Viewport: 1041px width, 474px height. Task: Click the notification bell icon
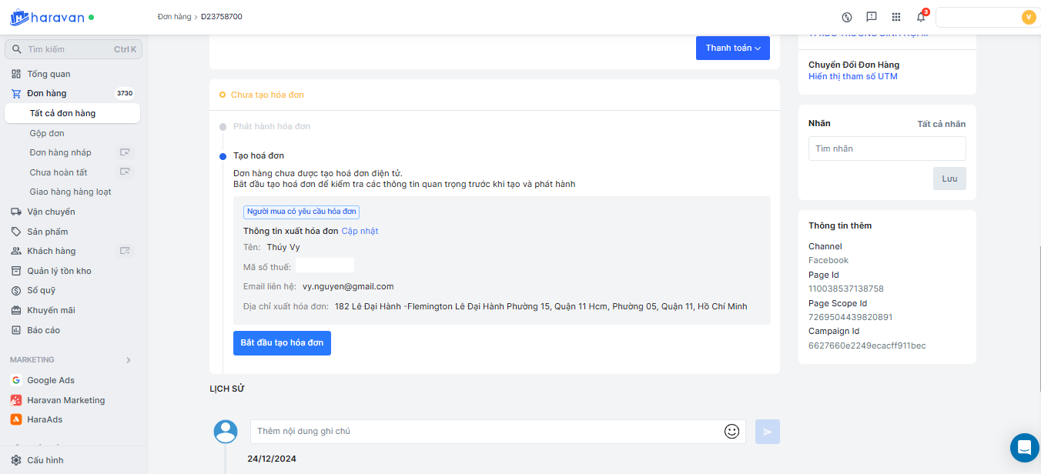click(x=920, y=17)
